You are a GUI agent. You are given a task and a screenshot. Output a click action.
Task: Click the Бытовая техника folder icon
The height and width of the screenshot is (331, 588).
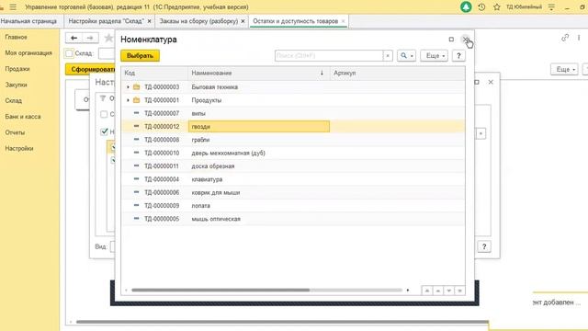(137, 87)
